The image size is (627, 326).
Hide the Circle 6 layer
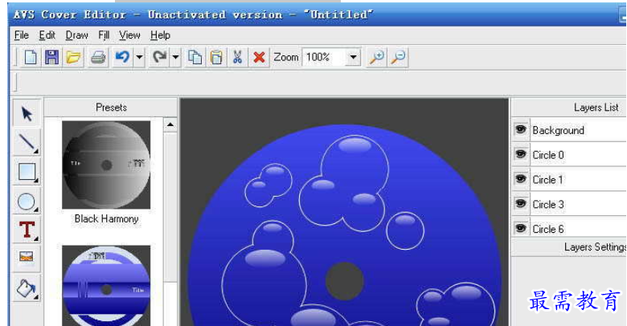click(521, 228)
